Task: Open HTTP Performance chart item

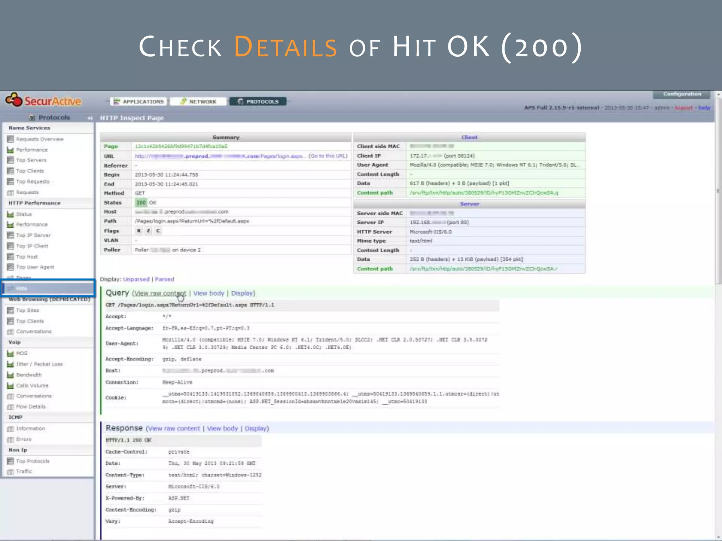Action: pos(32,224)
